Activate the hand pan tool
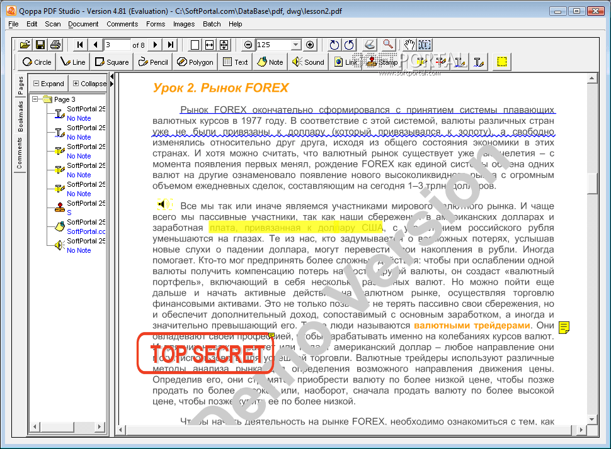Image resolution: width=611 pixels, height=449 pixels. [x=409, y=45]
